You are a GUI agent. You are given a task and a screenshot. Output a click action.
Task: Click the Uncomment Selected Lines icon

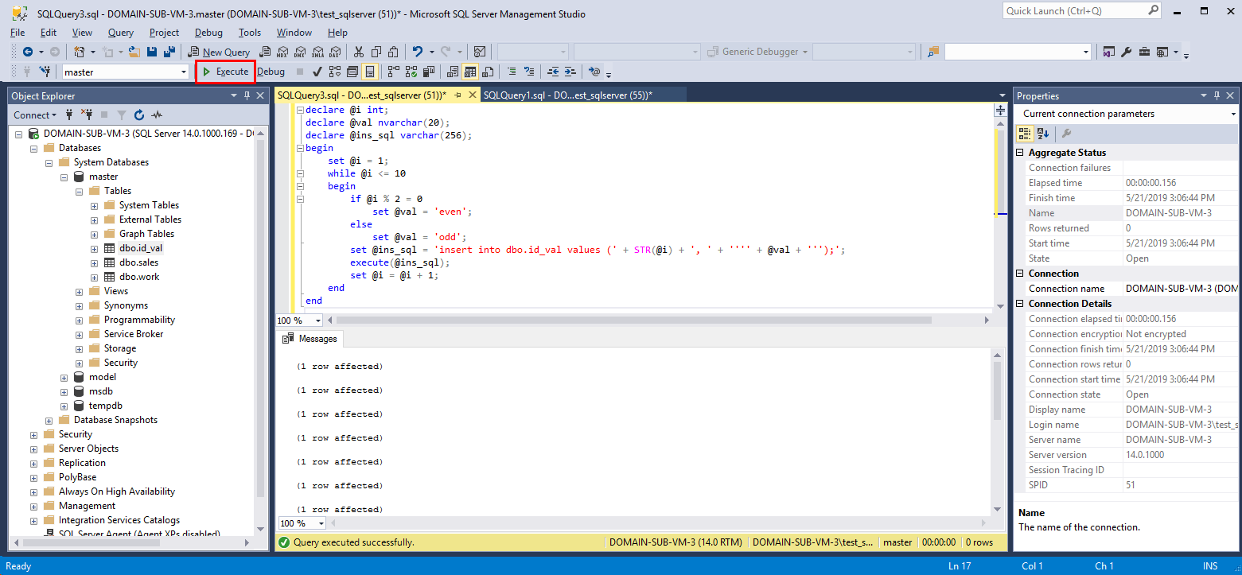coord(530,72)
